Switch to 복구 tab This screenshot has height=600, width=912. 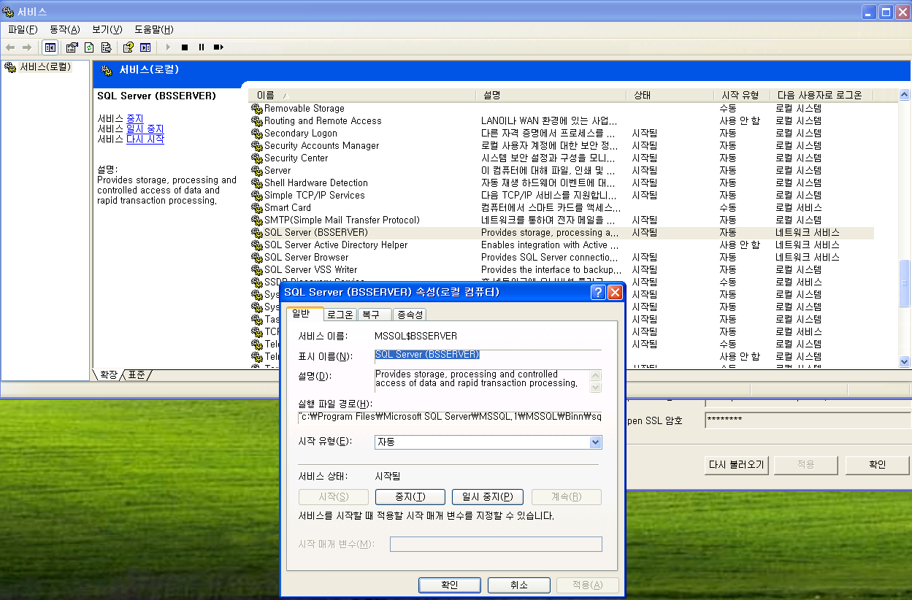(x=374, y=315)
